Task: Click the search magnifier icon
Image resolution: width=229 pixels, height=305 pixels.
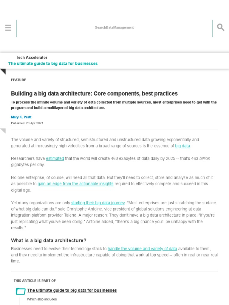Action: point(221,28)
